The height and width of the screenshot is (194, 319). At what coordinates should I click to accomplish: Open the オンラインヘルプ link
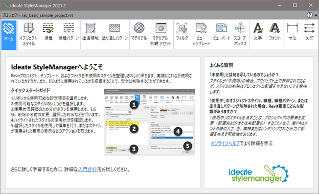tap(225, 143)
